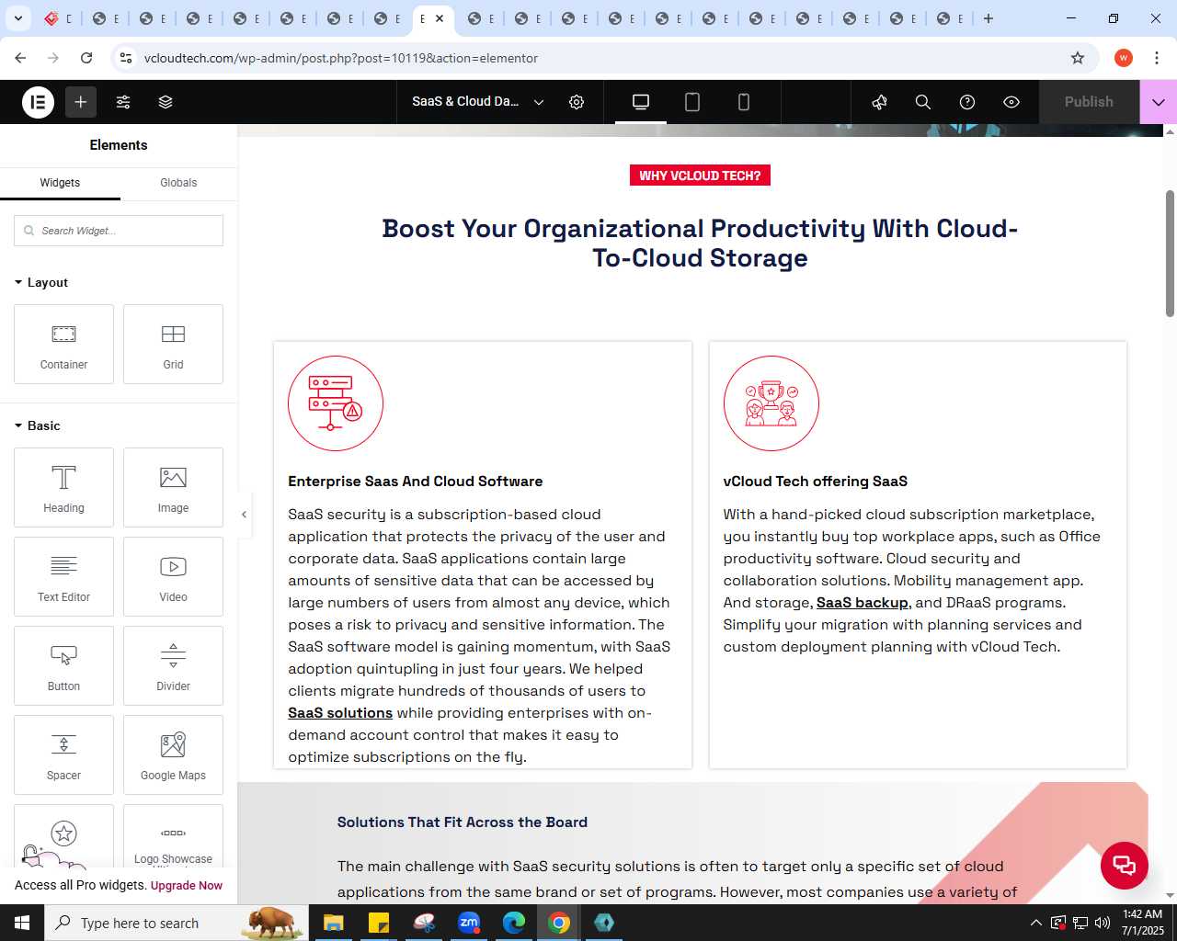Select the Button widget
This screenshot has height=941, width=1177.
click(x=63, y=666)
